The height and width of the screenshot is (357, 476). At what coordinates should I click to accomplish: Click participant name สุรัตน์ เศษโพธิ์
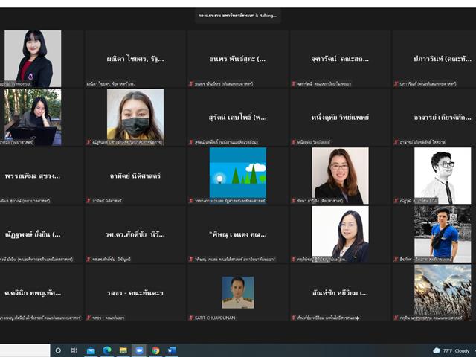tap(238, 118)
